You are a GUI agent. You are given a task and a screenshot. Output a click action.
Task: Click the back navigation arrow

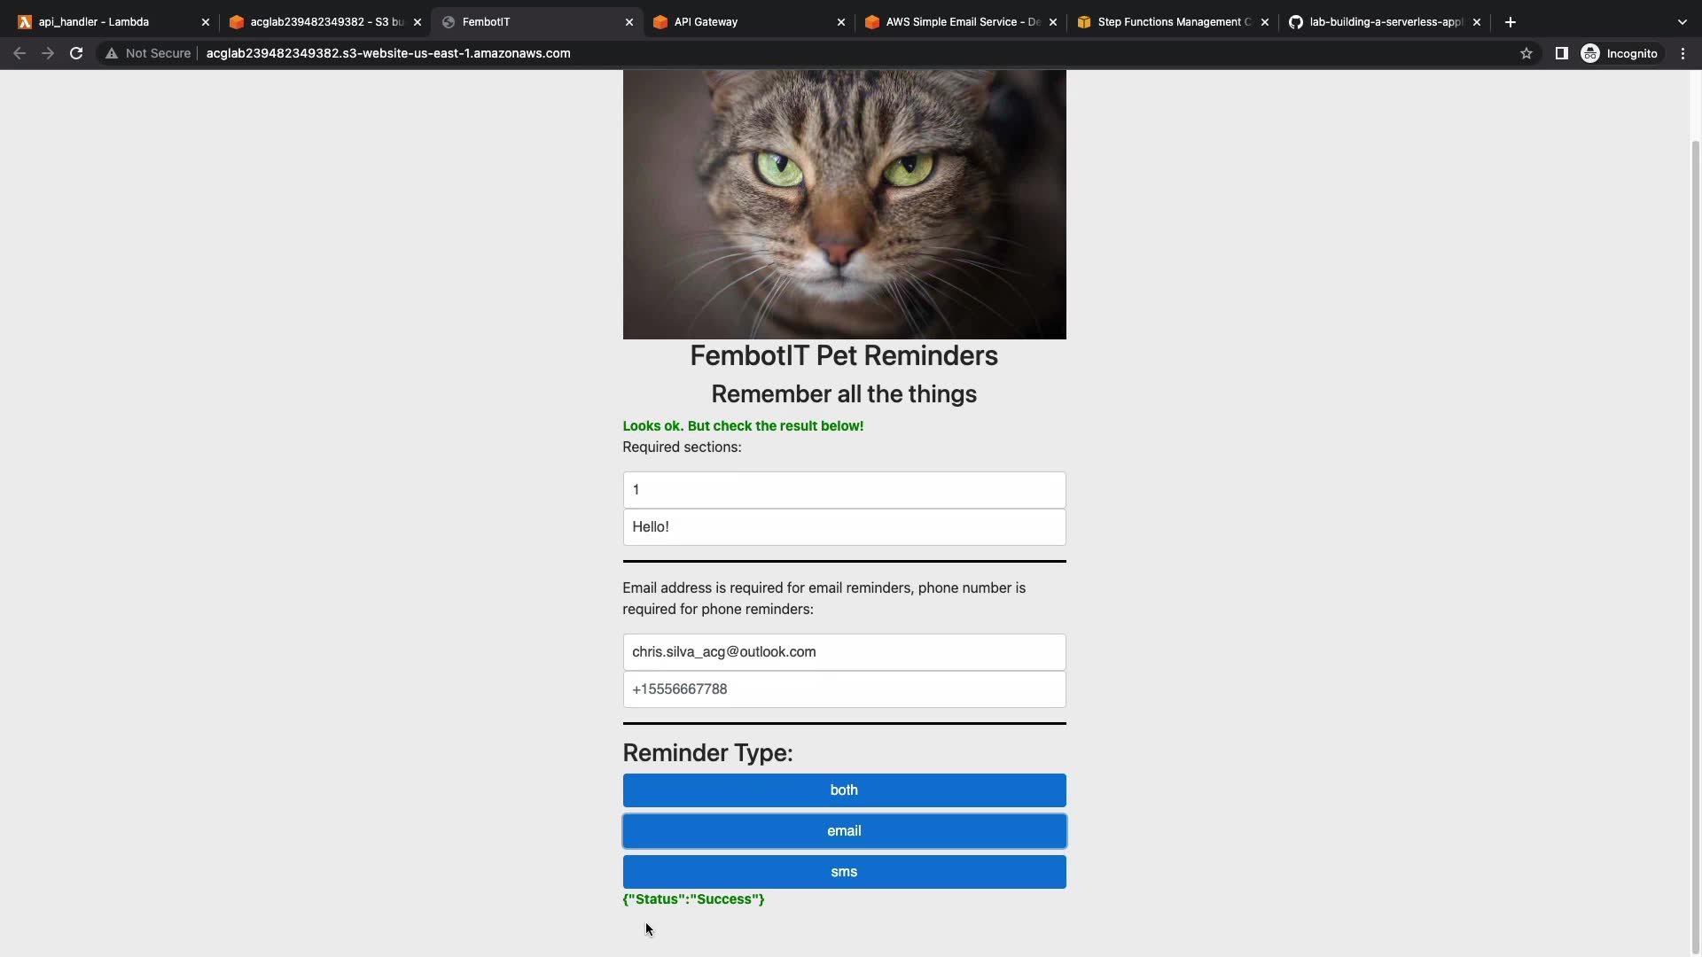tap(20, 53)
